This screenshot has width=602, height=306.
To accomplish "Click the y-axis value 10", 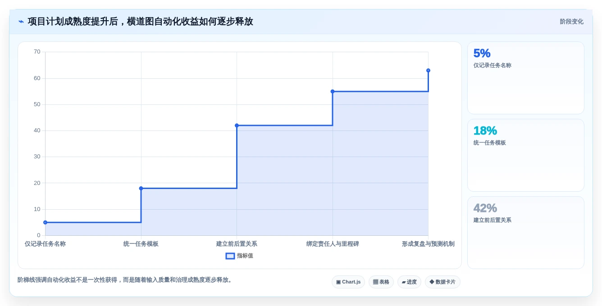I will pos(37,209).
